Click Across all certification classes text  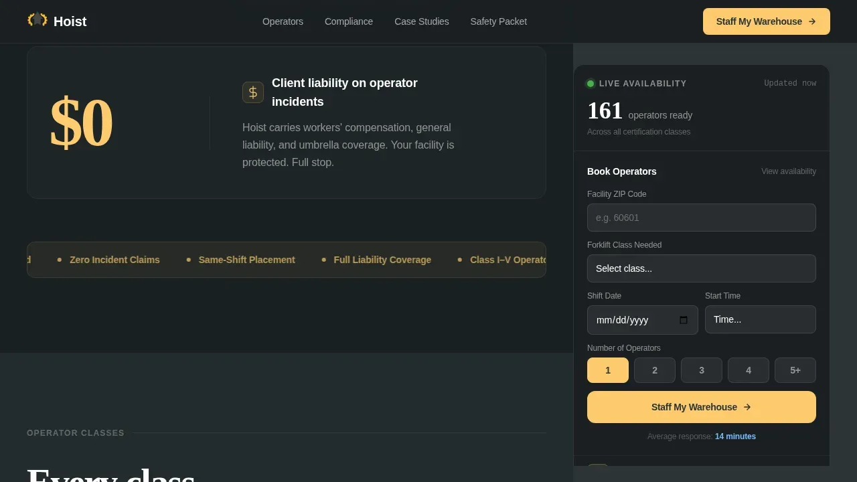pos(639,132)
